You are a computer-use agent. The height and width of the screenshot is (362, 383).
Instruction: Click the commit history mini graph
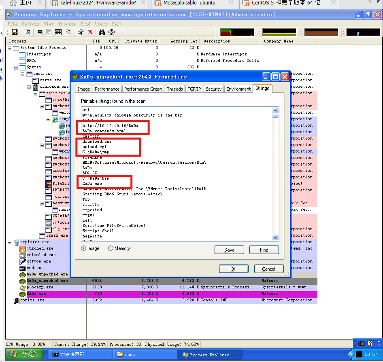click(279, 32)
